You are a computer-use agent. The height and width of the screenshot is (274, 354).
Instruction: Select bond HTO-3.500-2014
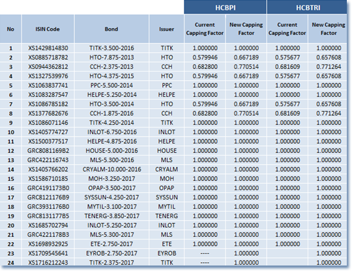pos(111,104)
